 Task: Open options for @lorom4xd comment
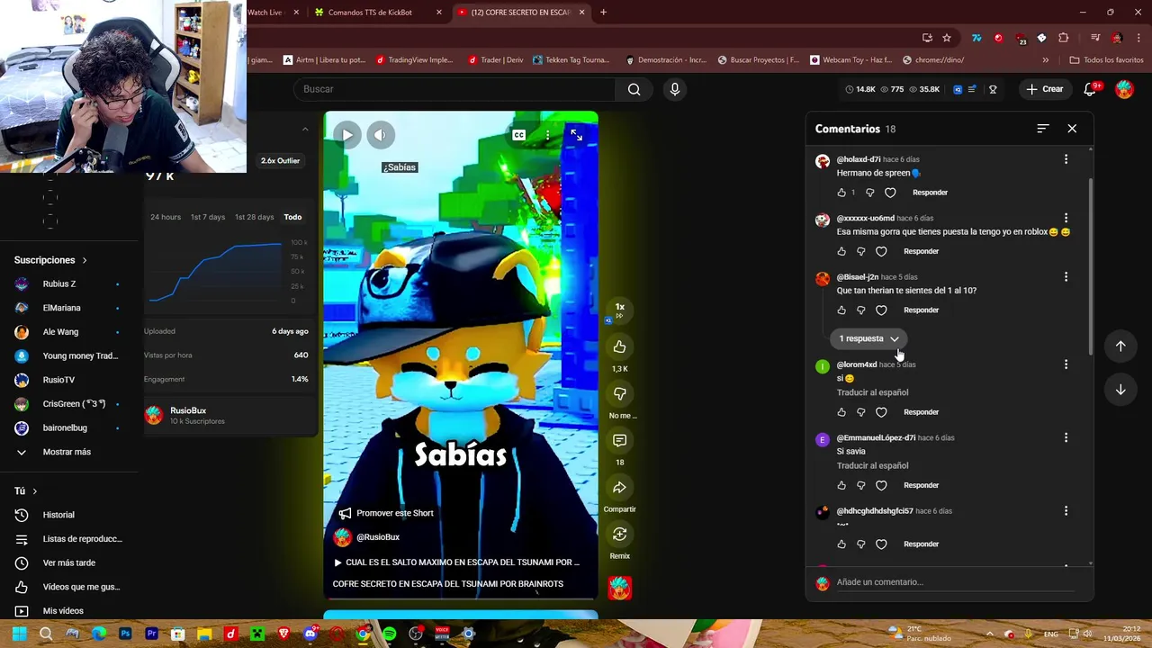1066,364
